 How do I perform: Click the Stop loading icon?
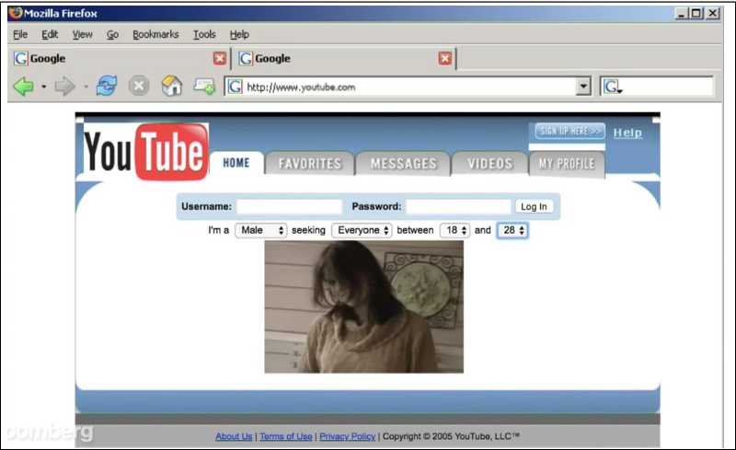click(139, 87)
